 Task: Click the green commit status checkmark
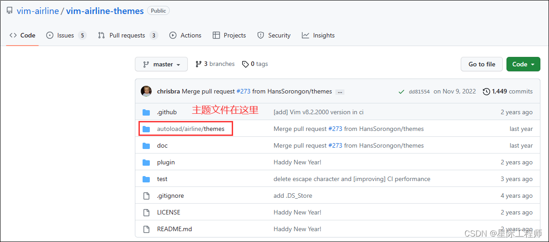point(401,92)
